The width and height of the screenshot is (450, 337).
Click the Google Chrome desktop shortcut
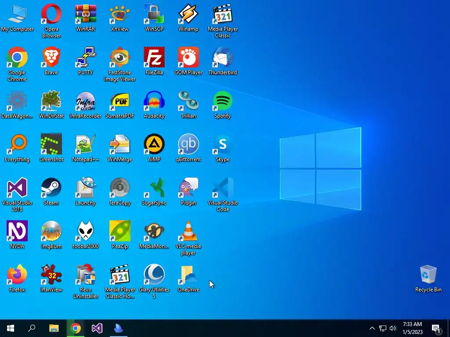pos(17,65)
